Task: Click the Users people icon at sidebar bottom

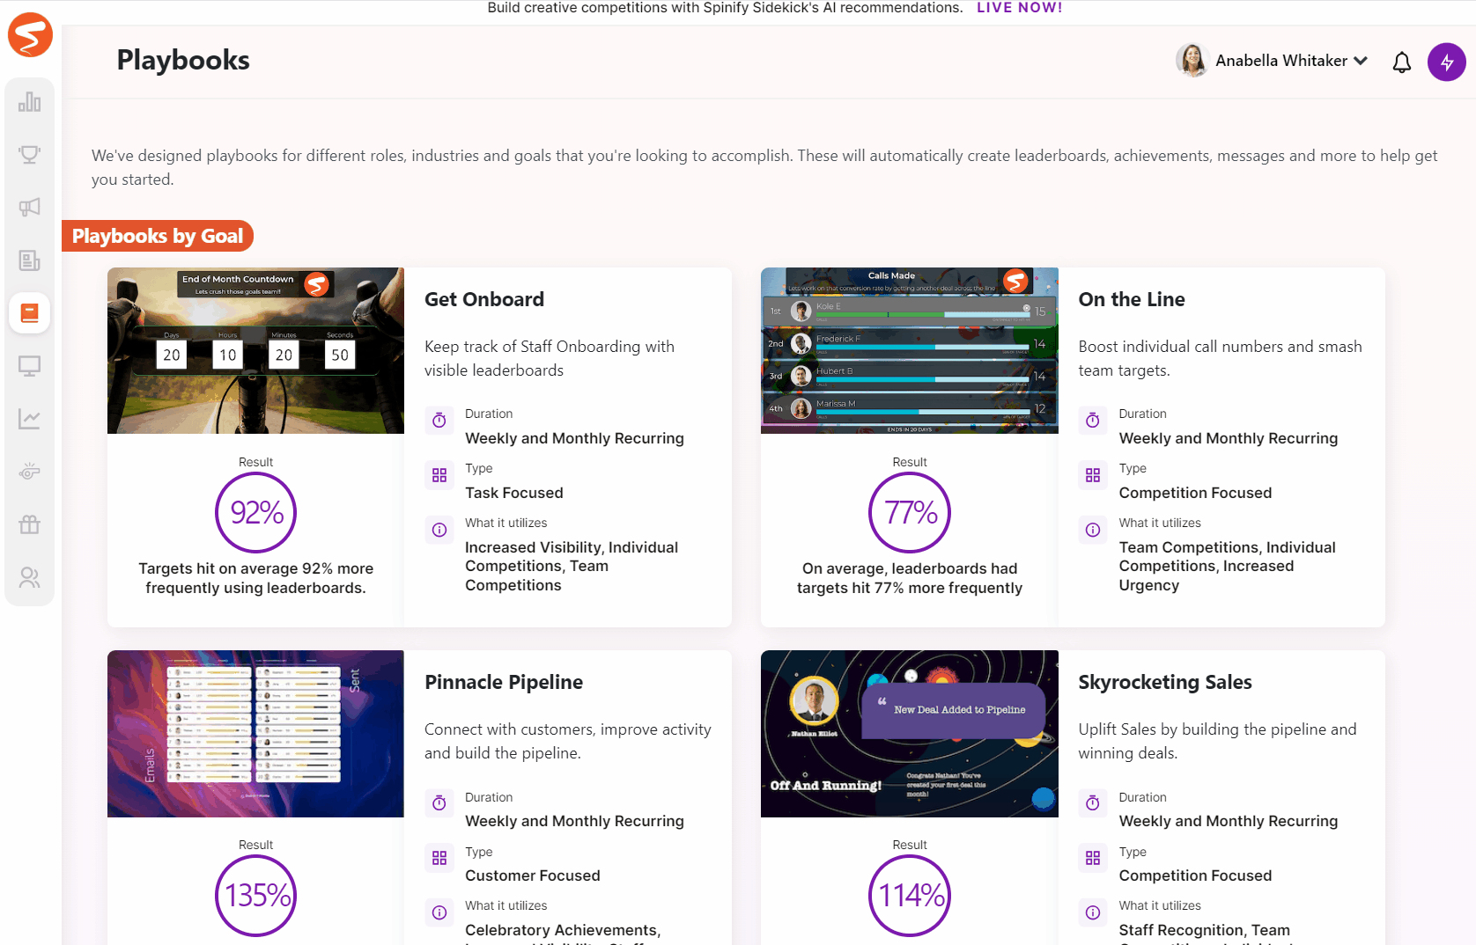Action: 29,577
